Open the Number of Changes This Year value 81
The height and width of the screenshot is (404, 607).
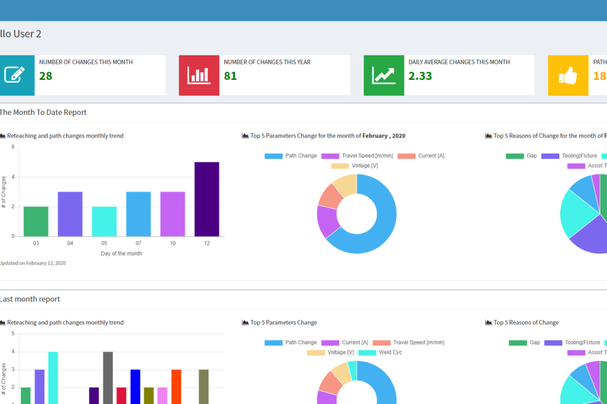230,76
